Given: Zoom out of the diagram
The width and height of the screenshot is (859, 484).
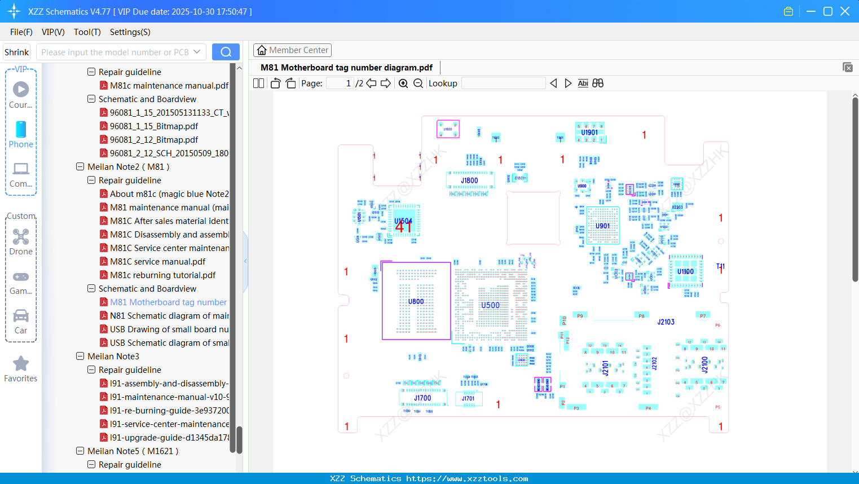Looking at the screenshot, I should (x=418, y=83).
